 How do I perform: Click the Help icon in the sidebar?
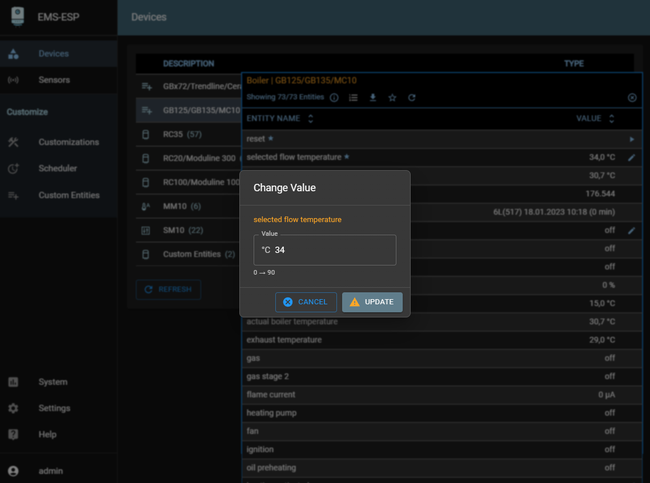click(x=13, y=434)
